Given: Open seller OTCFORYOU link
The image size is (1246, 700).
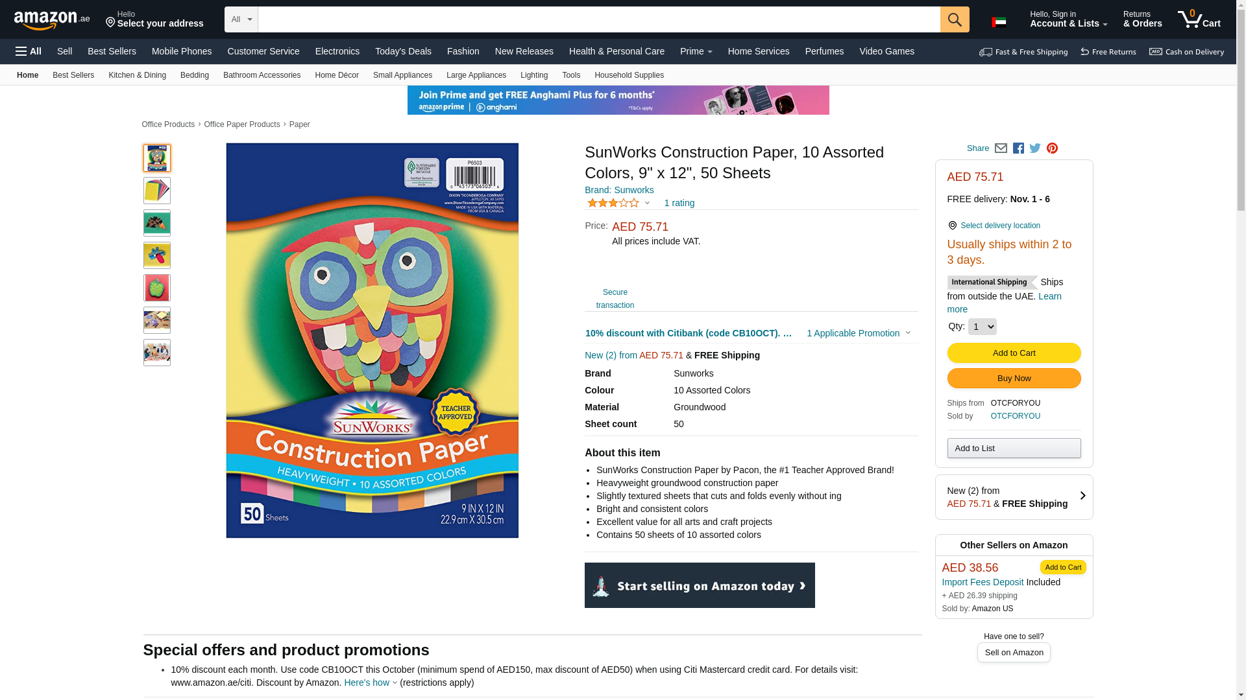Looking at the screenshot, I should [x=1015, y=416].
